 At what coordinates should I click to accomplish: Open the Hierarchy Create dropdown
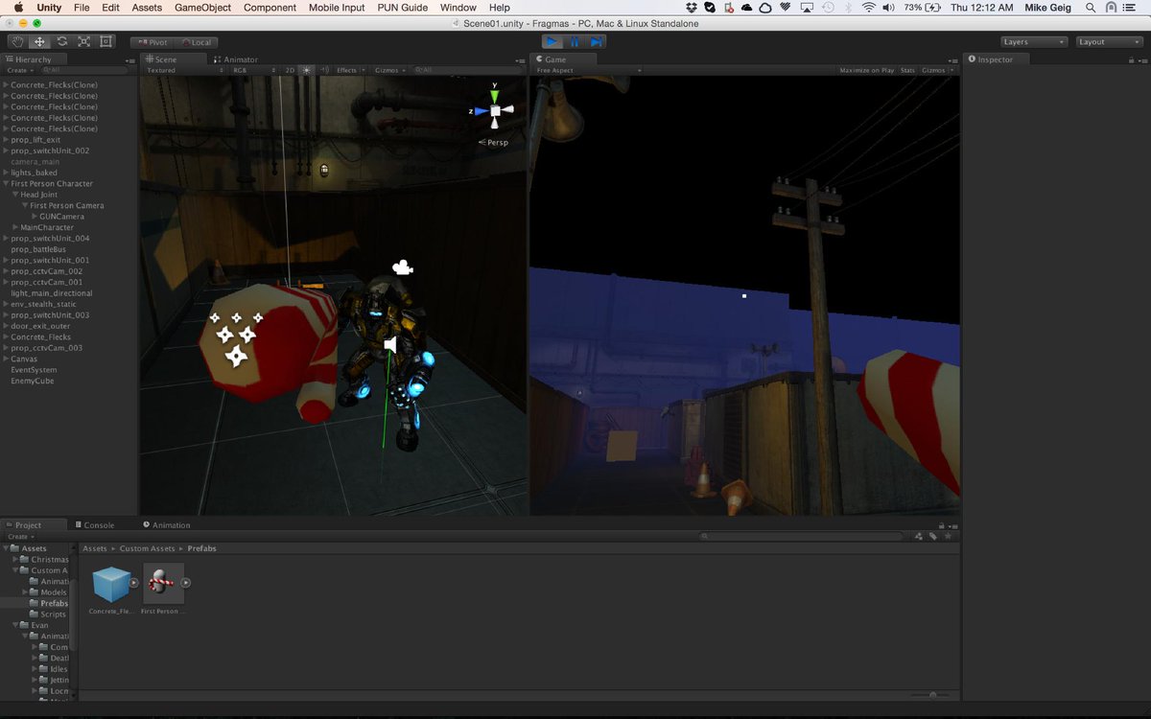pos(19,70)
